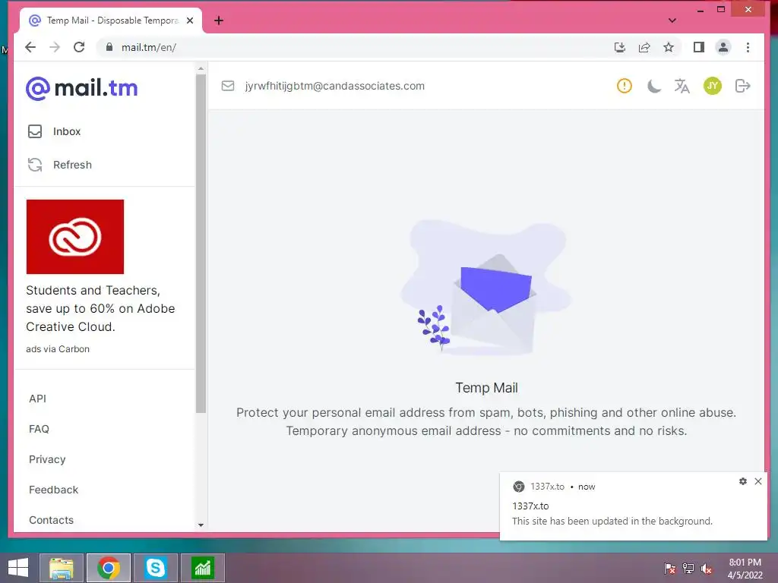The image size is (778, 583).
Task: Copy the jyrwfhitijgbtm@candassociates.com address
Action: pyautogui.click(x=334, y=86)
